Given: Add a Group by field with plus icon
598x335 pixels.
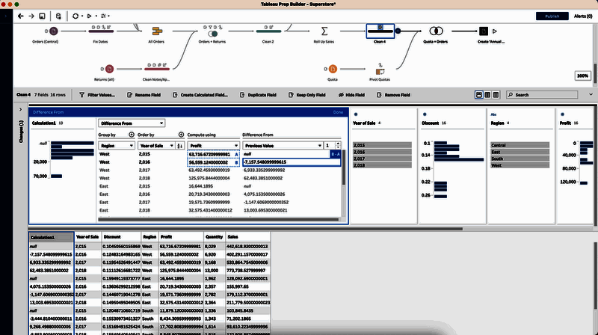Looking at the screenshot, I should click(132, 135).
